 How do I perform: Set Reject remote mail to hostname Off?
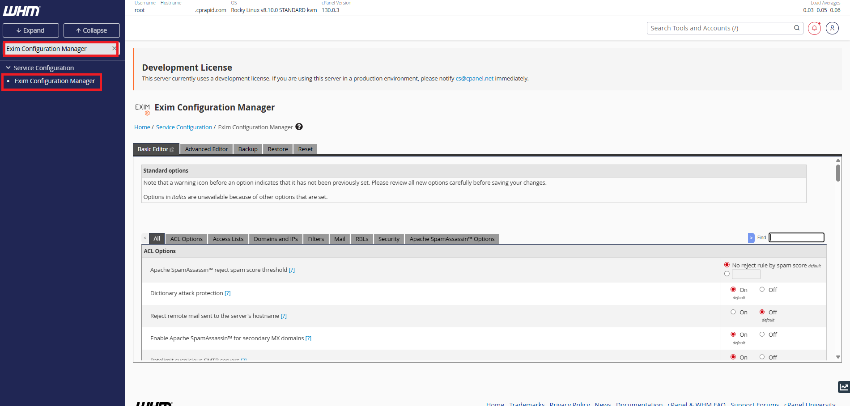[762, 312]
